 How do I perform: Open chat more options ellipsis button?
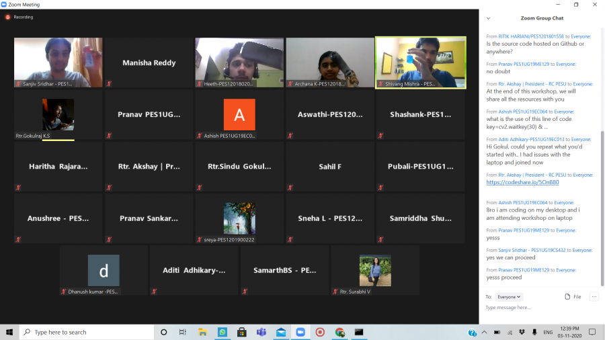tap(594, 296)
